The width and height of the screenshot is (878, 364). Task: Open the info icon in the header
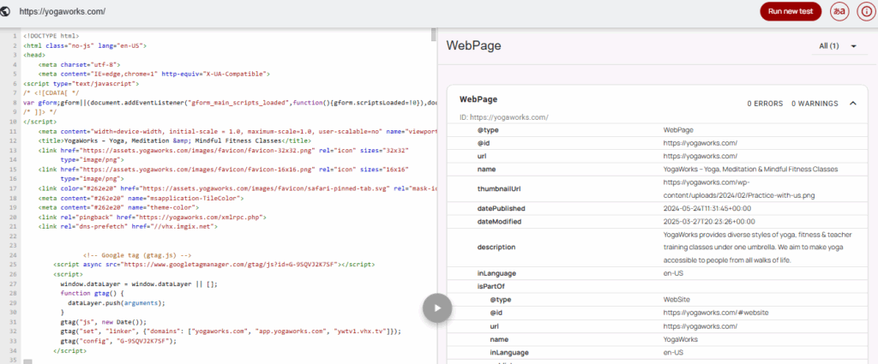[x=866, y=11]
